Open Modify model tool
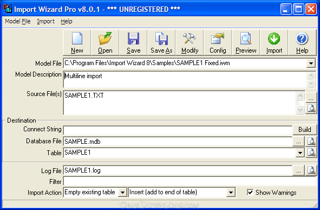Image resolution: width=320 pixels, height=210 pixels. 190,42
